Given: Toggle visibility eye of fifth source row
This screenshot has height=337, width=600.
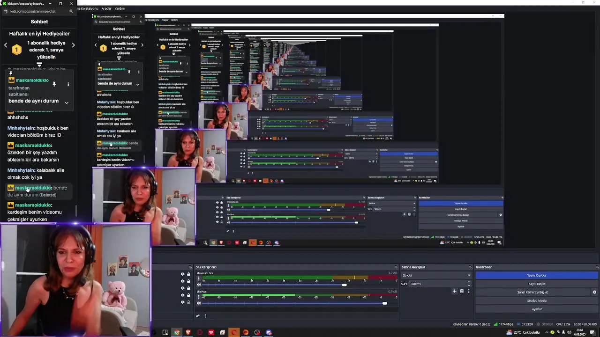Looking at the screenshot, I should point(182,302).
